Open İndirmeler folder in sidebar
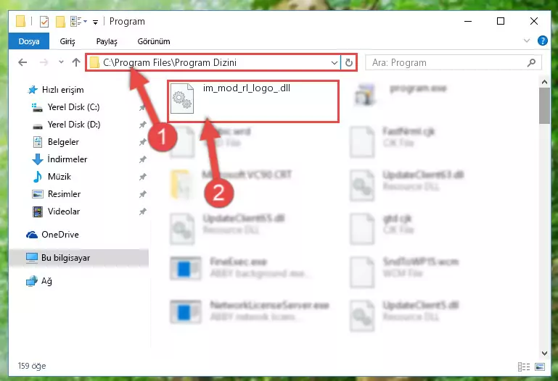This screenshot has height=381, width=558. (67, 159)
